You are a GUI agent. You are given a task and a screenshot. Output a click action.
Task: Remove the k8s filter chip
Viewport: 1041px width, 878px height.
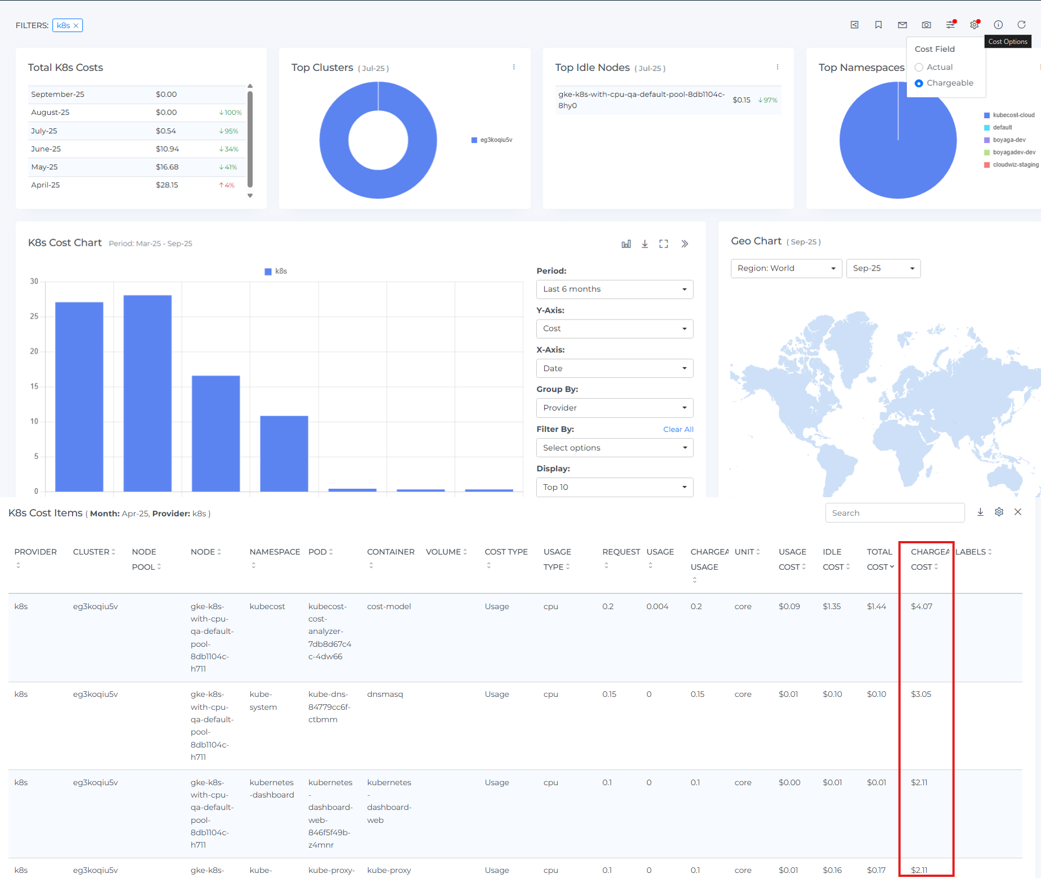pos(77,25)
